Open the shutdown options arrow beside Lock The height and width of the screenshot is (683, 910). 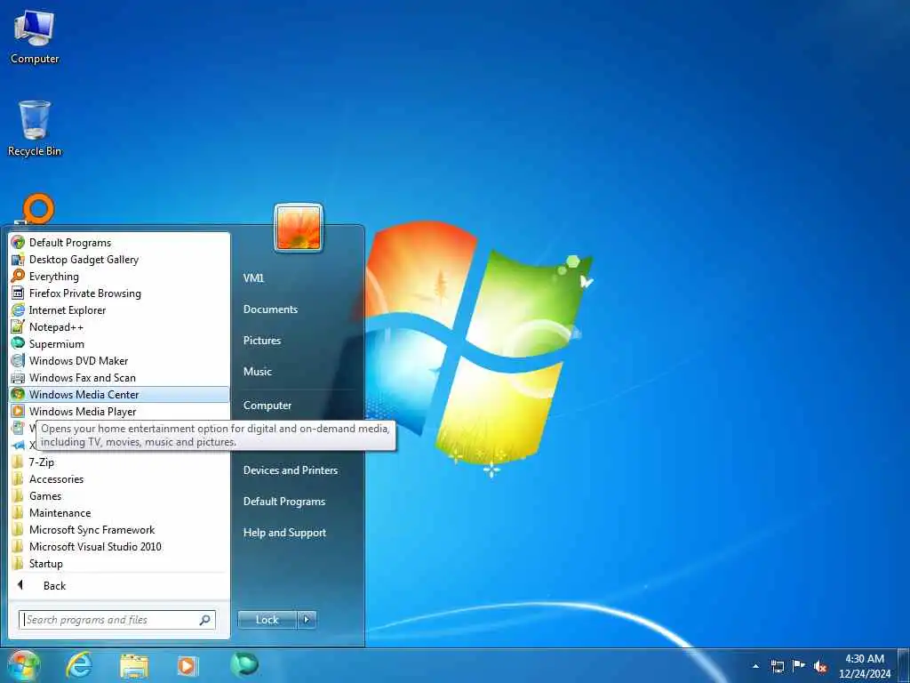(307, 620)
